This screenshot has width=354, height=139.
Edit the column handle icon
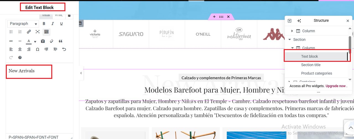click(80, 24)
